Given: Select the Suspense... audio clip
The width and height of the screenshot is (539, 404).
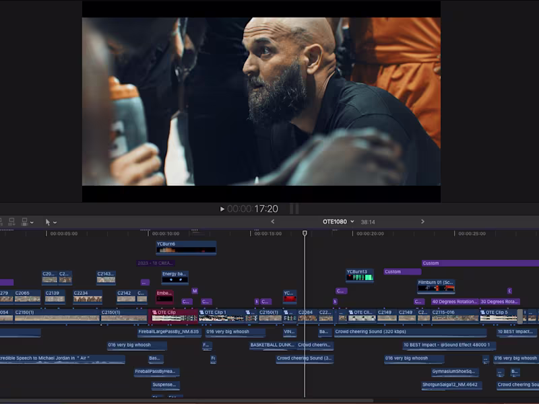Looking at the screenshot, I should point(166,385).
